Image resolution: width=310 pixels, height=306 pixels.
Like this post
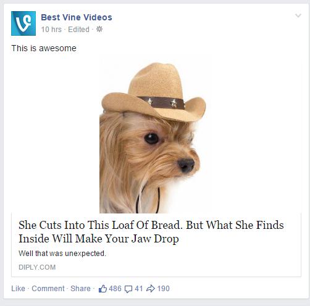tap(18, 289)
